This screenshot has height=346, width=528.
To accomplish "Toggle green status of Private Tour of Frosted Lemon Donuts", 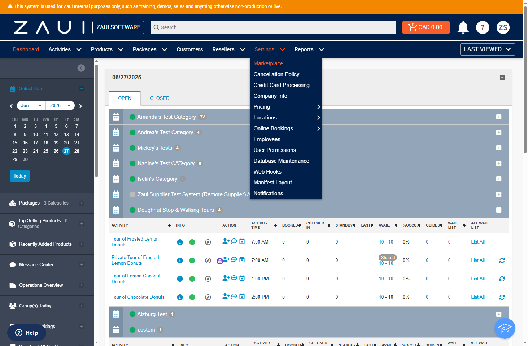I will coord(192,260).
